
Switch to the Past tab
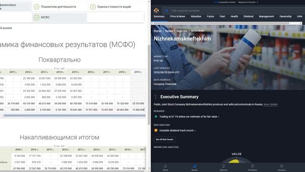tap(223, 16)
